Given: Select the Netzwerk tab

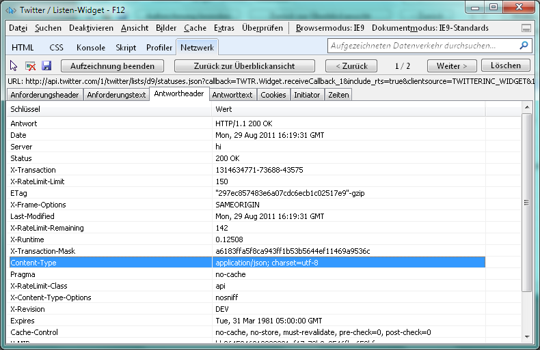Looking at the screenshot, I should click(197, 47).
